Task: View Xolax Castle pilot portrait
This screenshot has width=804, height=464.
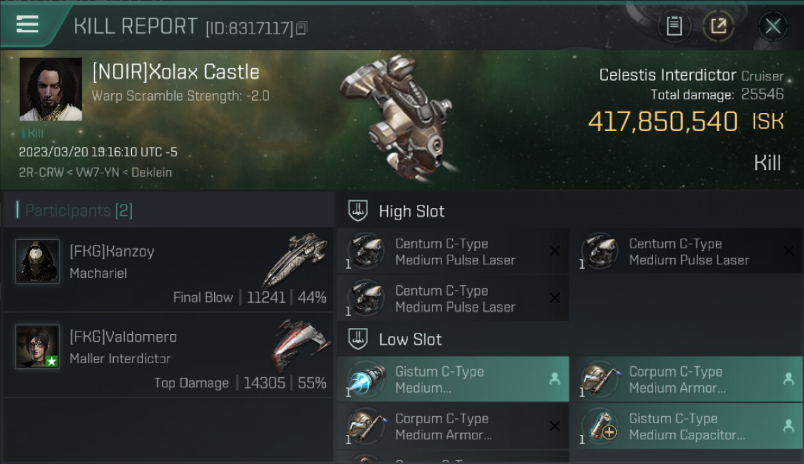Action: click(x=51, y=89)
